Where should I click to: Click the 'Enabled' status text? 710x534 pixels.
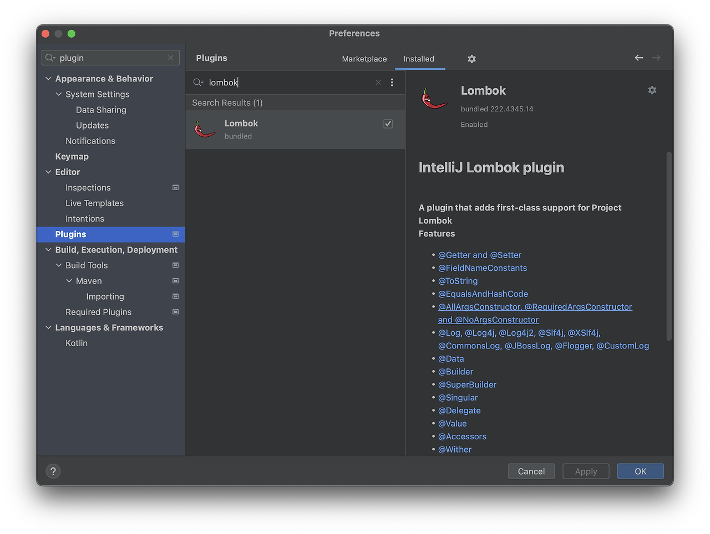point(474,125)
